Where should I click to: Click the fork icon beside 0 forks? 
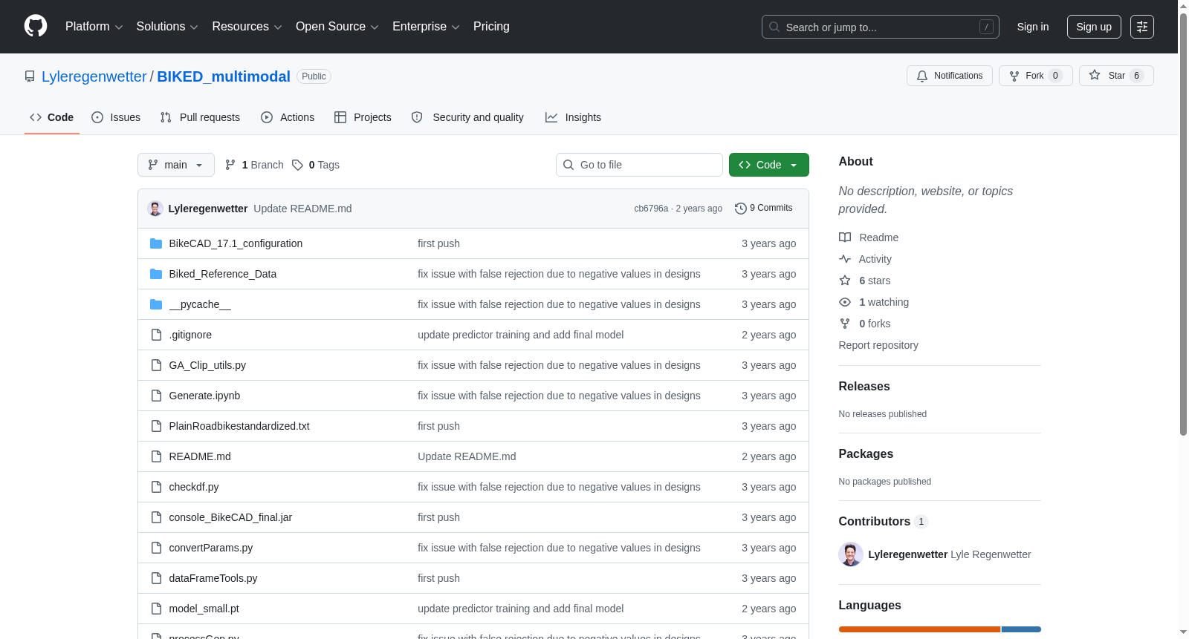[x=845, y=324]
